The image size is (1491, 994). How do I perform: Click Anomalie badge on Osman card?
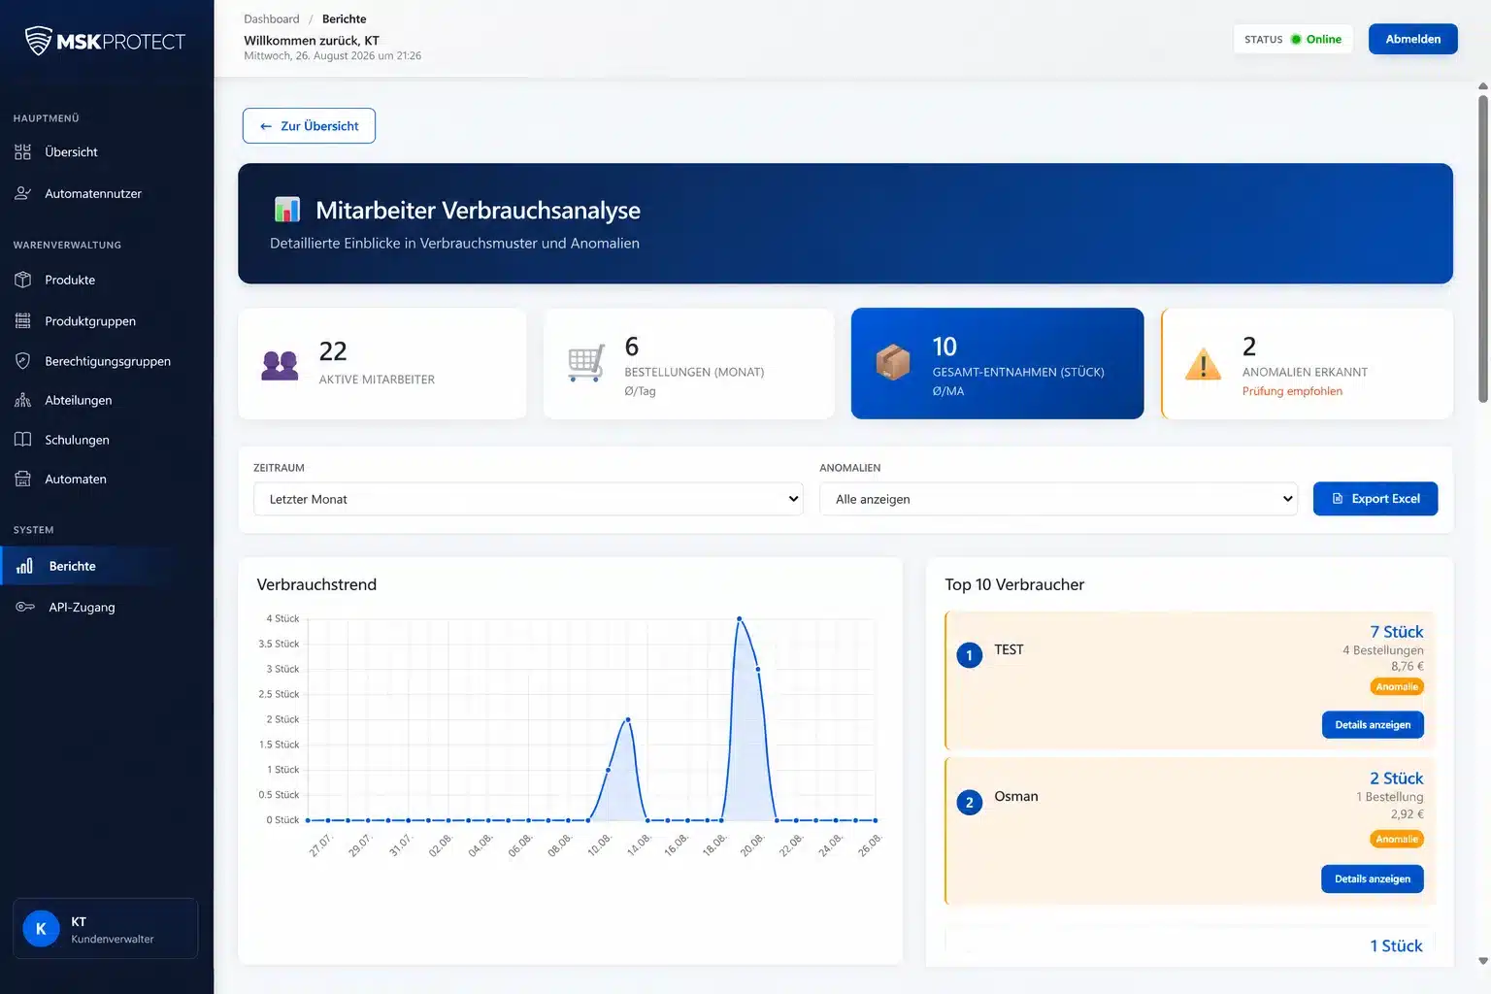[x=1397, y=839]
